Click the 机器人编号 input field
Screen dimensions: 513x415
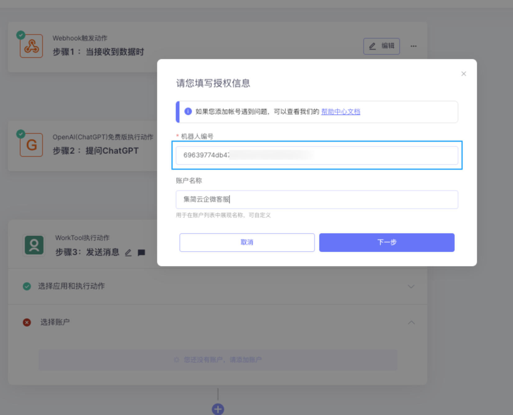pos(317,155)
